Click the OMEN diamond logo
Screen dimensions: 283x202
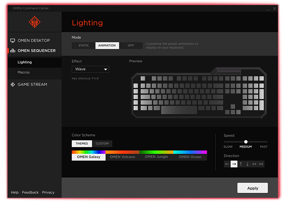click(x=34, y=22)
